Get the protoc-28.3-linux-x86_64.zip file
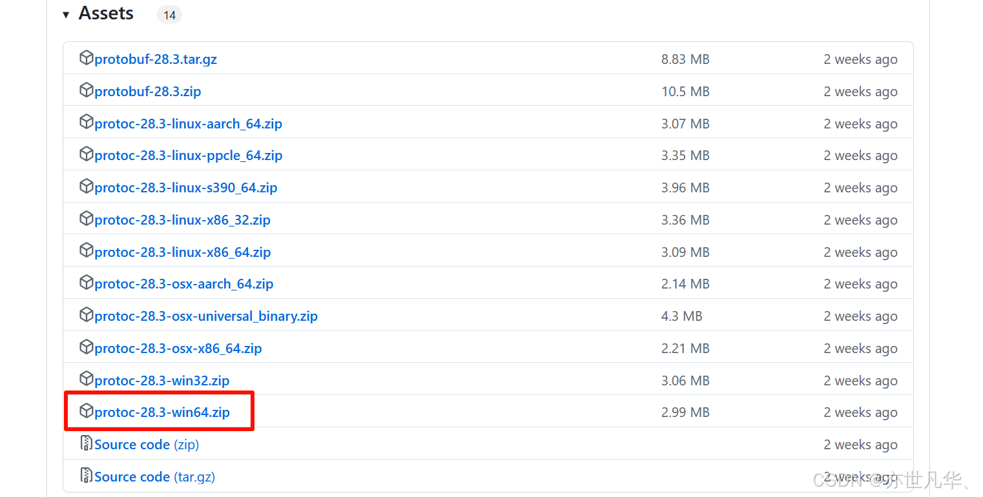 (x=183, y=252)
